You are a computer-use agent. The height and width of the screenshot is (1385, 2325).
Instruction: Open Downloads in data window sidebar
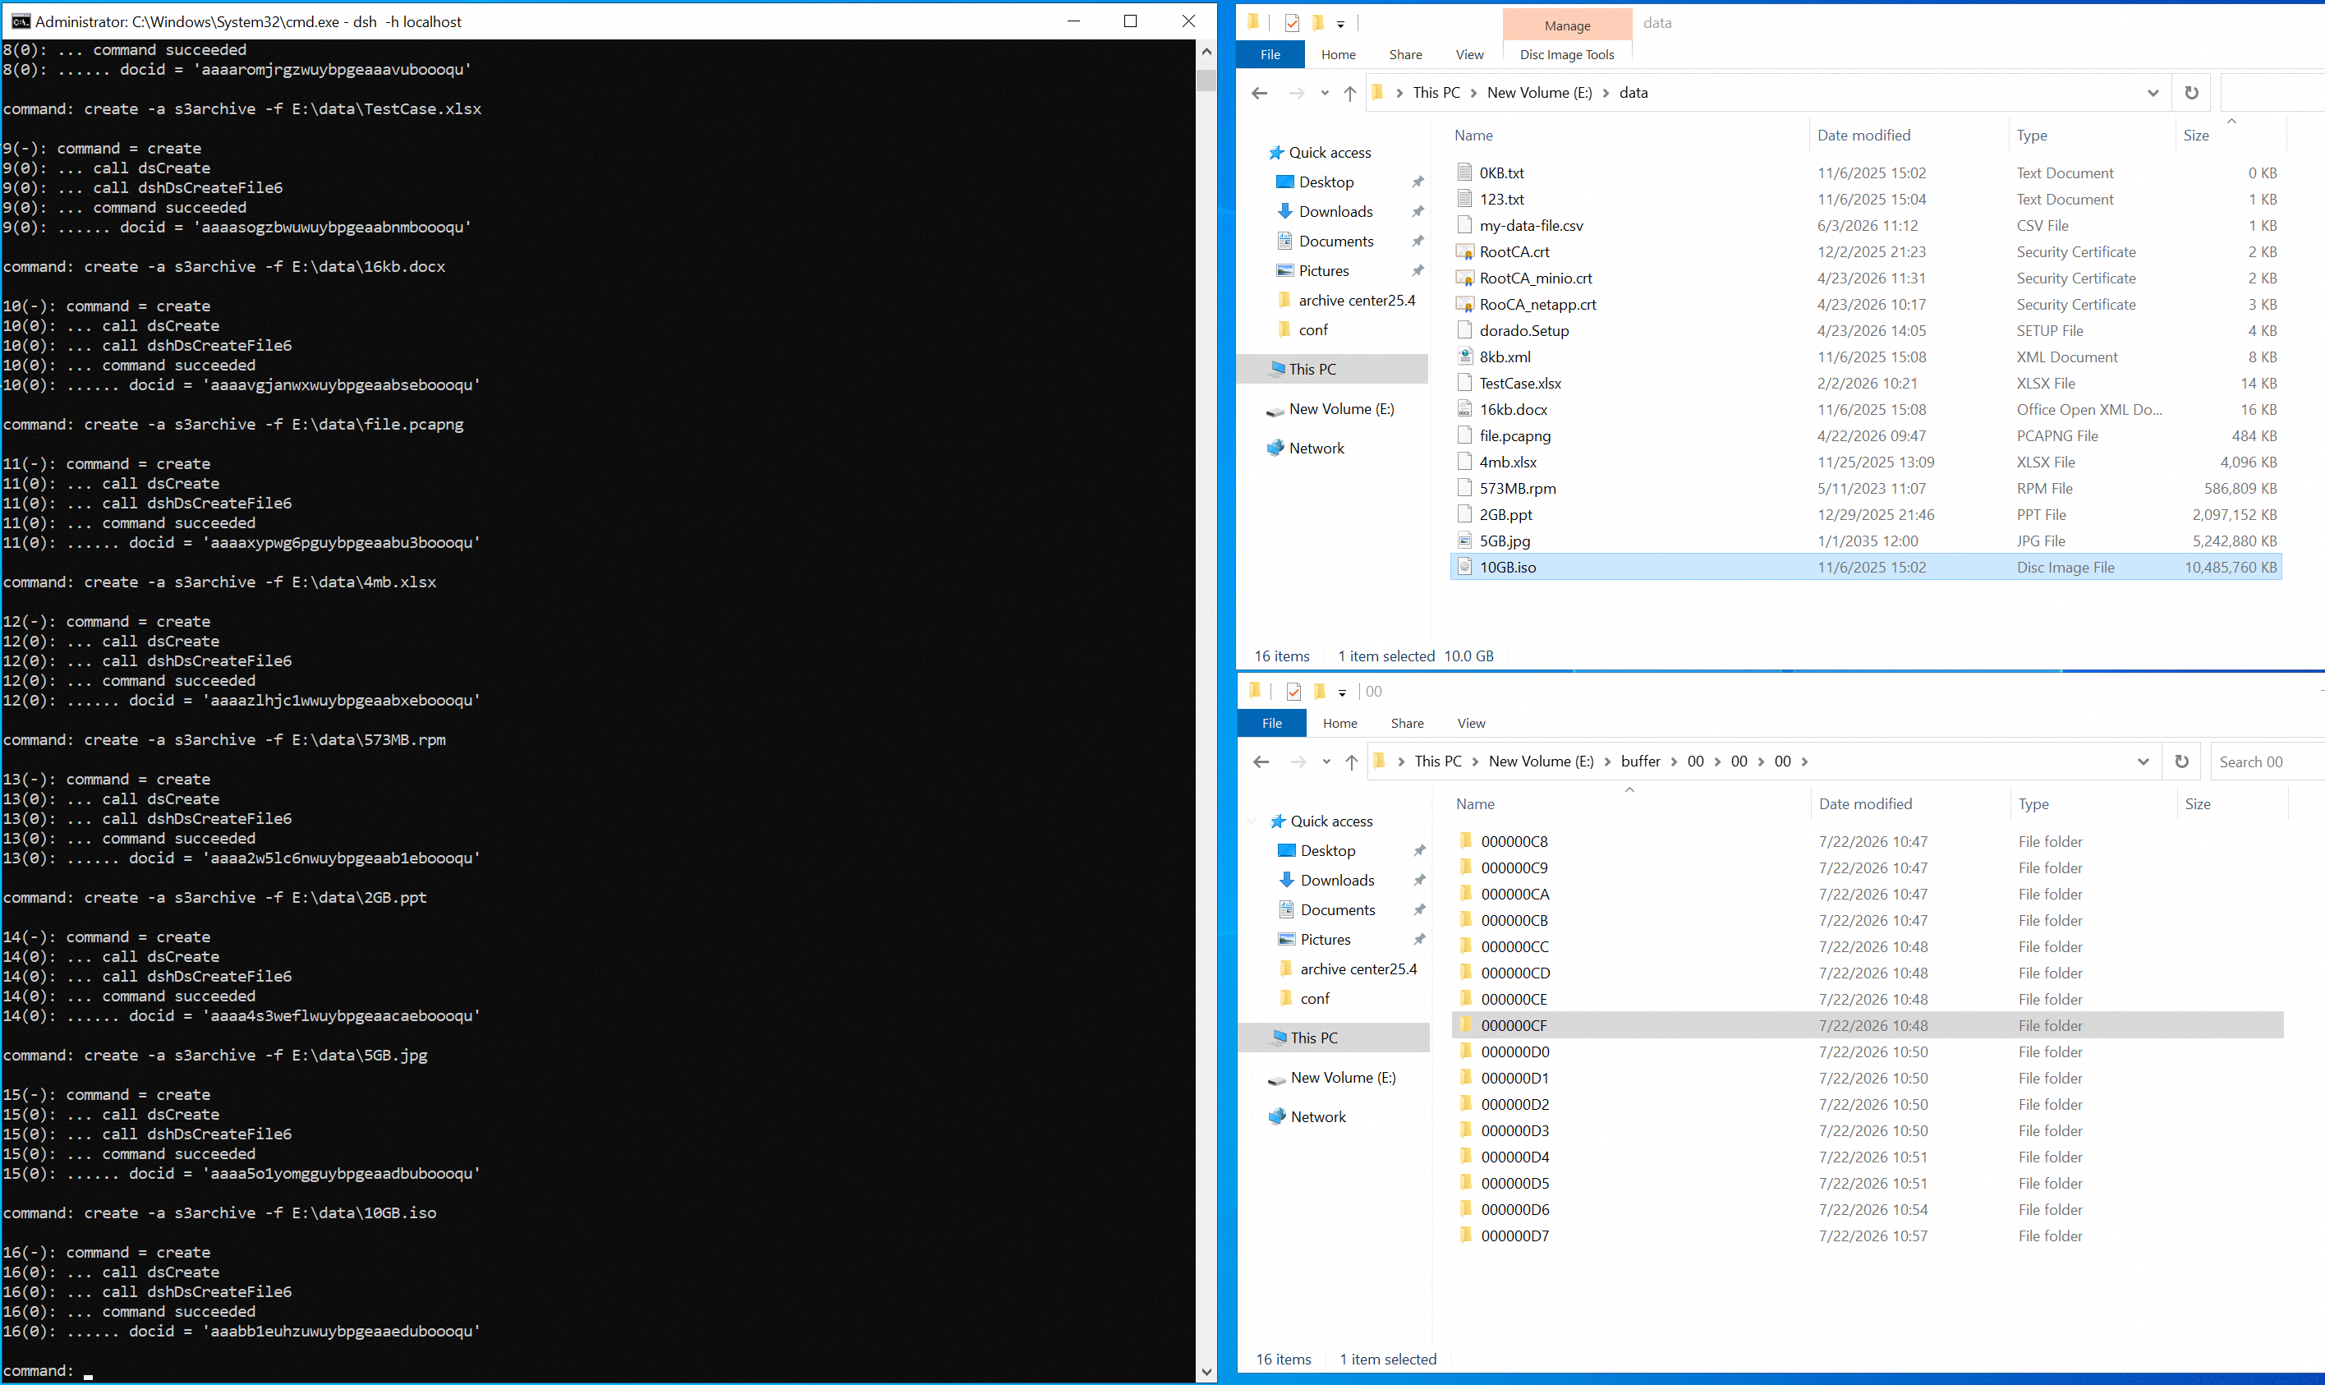pyautogui.click(x=1335, y=212)
